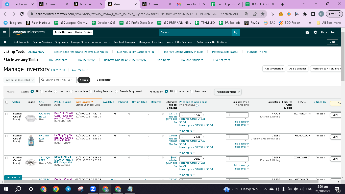Open the RevCal bookmark
Viewport: 345px width, 194px height.
252,22
